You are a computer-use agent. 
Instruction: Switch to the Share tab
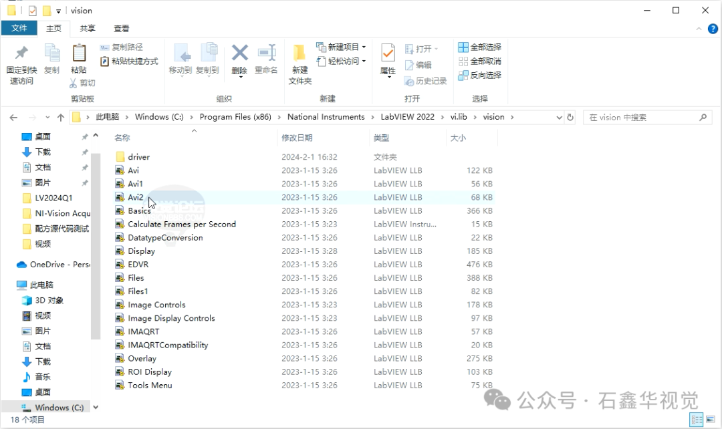click(88, 29)
